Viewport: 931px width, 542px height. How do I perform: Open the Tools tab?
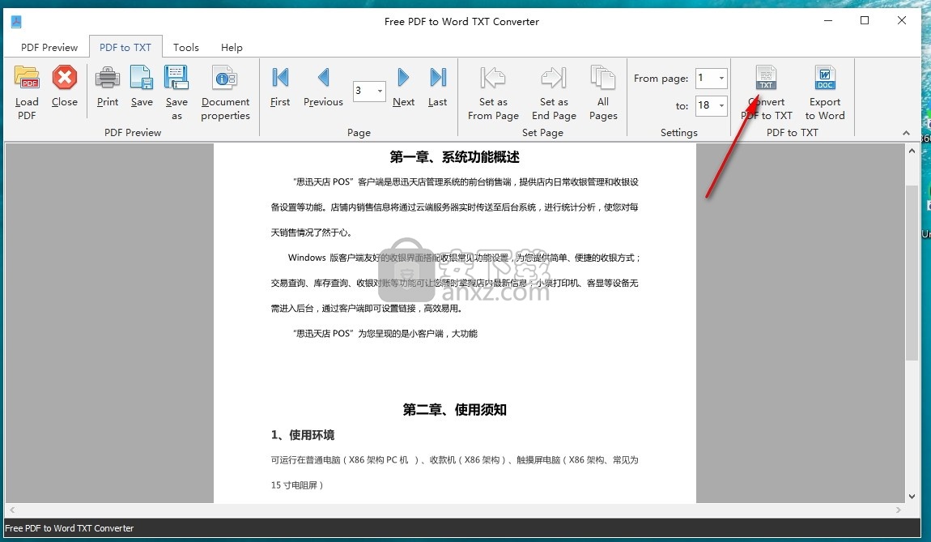[x=186, y=48]
